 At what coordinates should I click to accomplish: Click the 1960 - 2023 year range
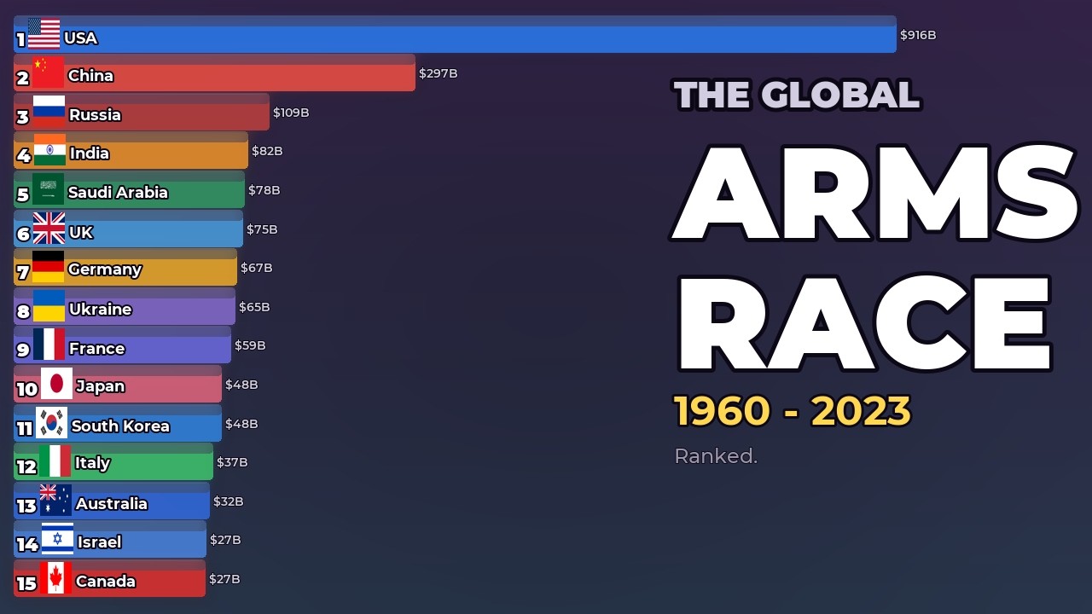point(793,411)
